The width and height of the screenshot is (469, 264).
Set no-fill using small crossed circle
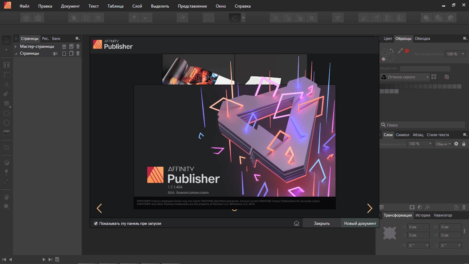[383, 59]
